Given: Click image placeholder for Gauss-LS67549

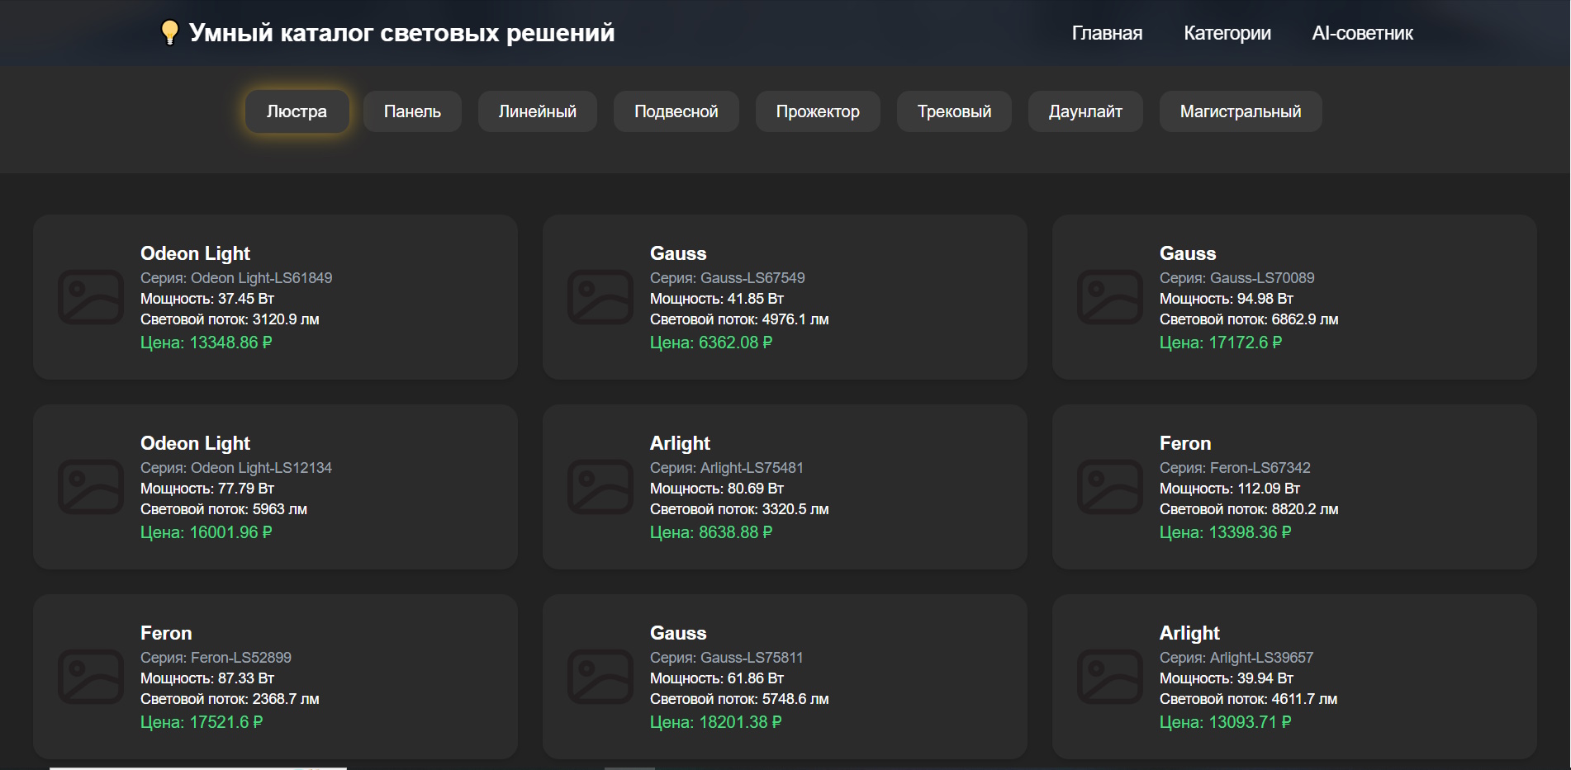Looking at the screenshot, I should click(600, 297).
